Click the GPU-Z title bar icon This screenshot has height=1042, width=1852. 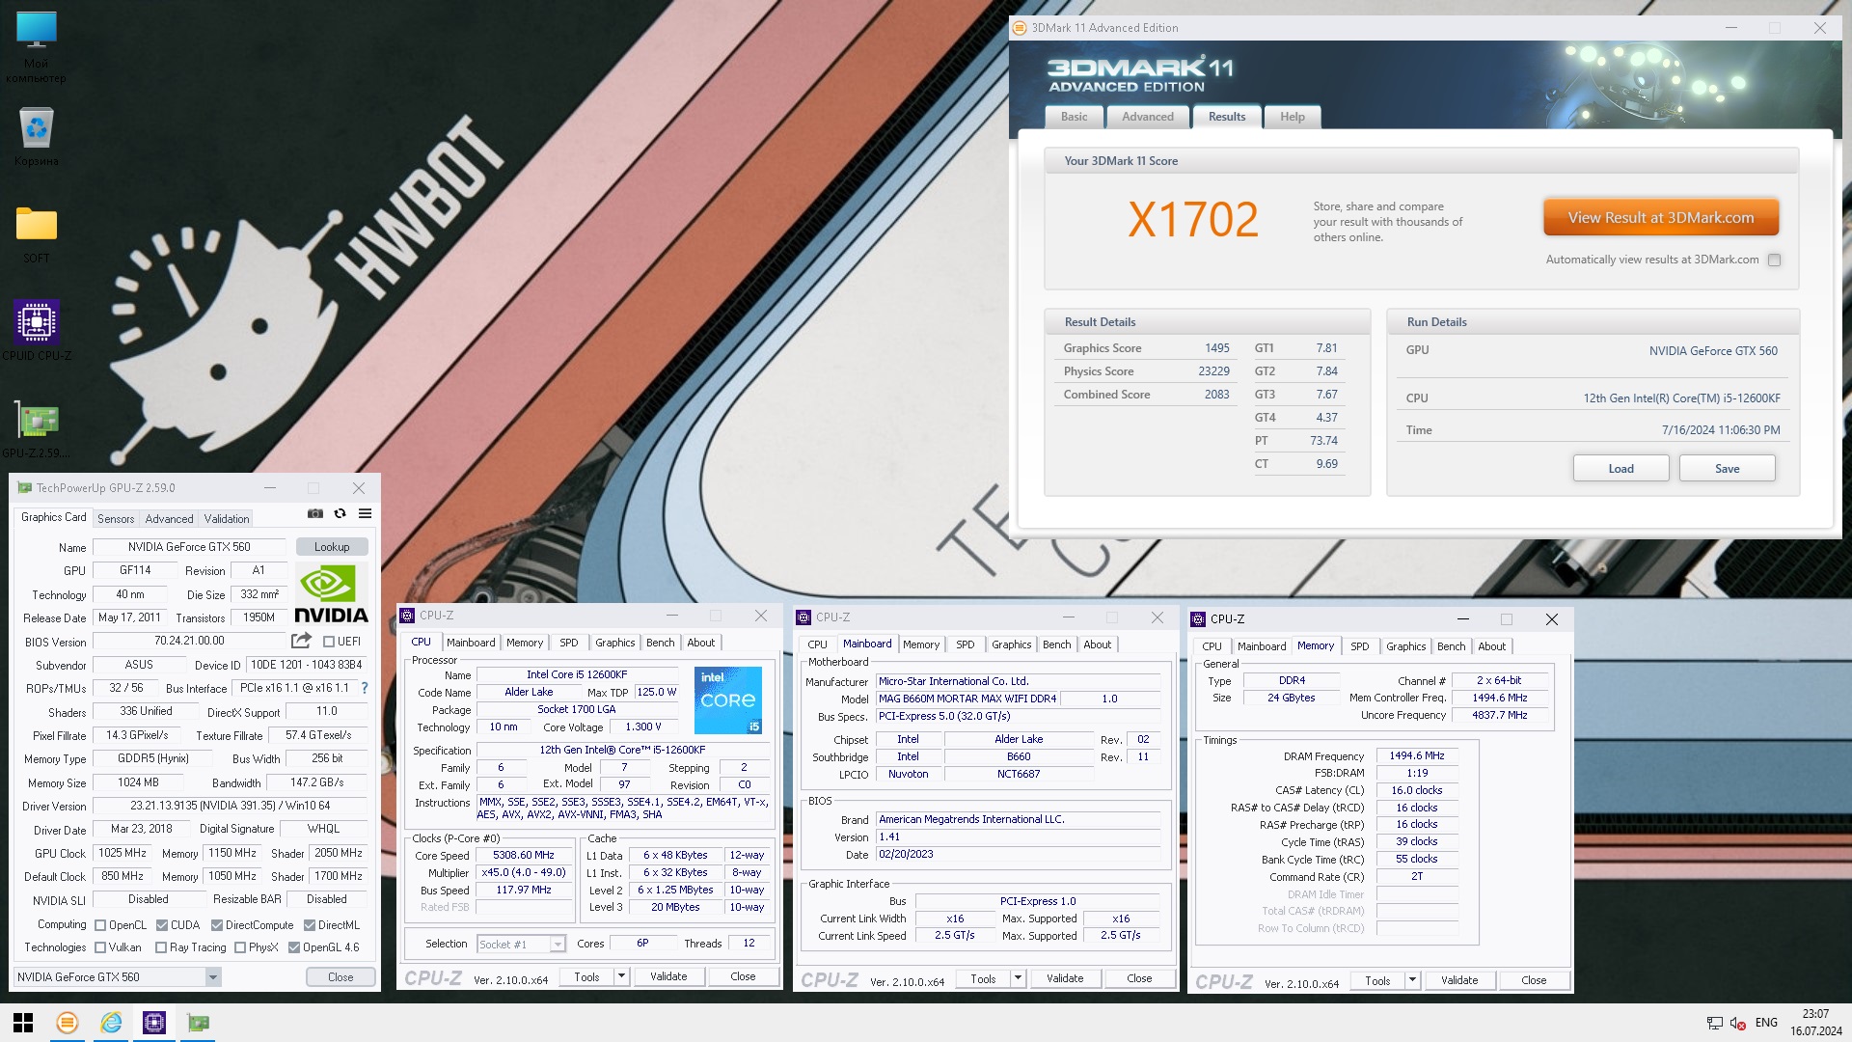[x=24, y=488]
